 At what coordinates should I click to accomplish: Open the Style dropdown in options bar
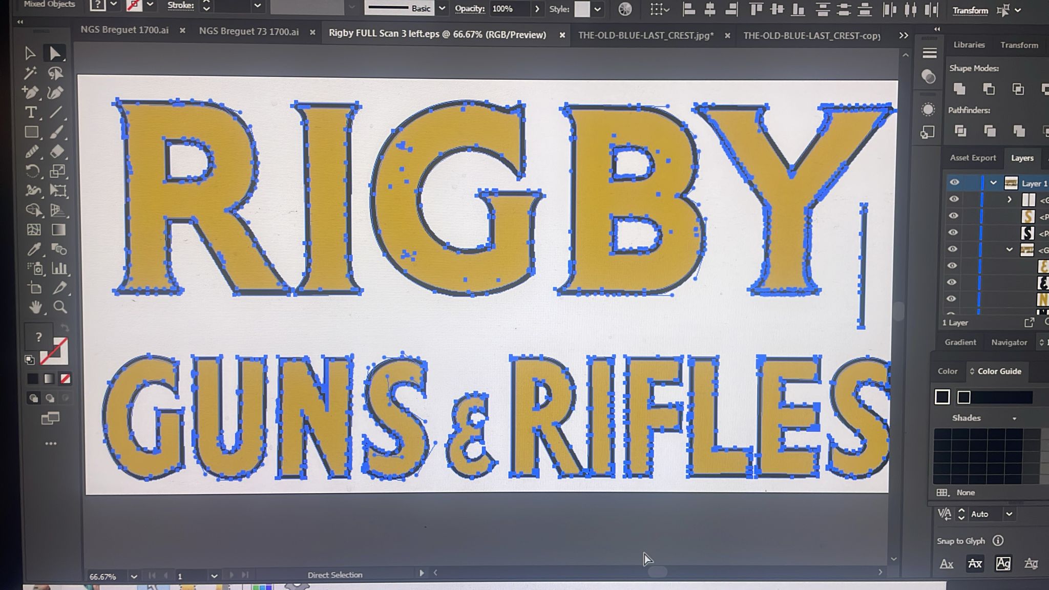tap(597, 9)
